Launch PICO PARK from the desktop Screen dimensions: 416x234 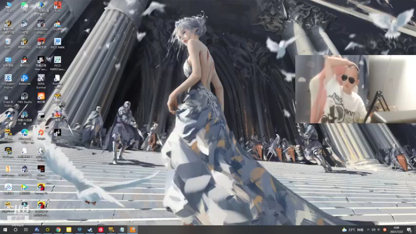click(x=57, y=43)
